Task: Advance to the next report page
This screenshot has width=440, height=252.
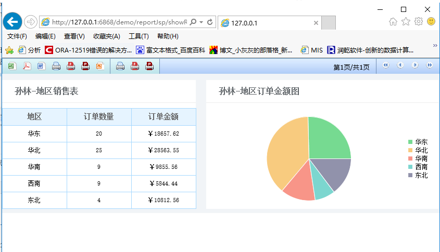Action: coord(415,65)
